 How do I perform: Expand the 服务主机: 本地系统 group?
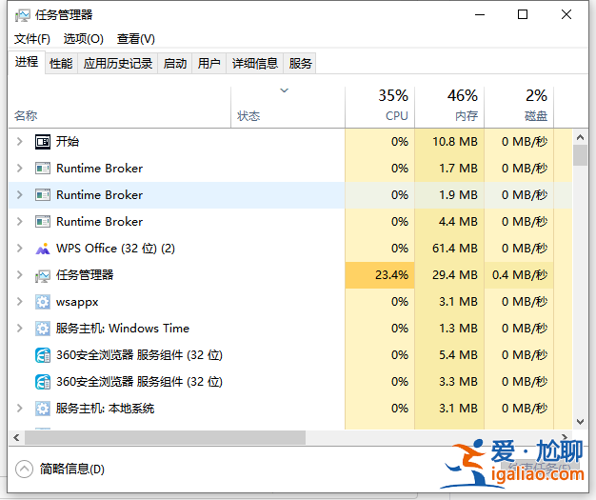pyautogui.click(x=20, y=408)
